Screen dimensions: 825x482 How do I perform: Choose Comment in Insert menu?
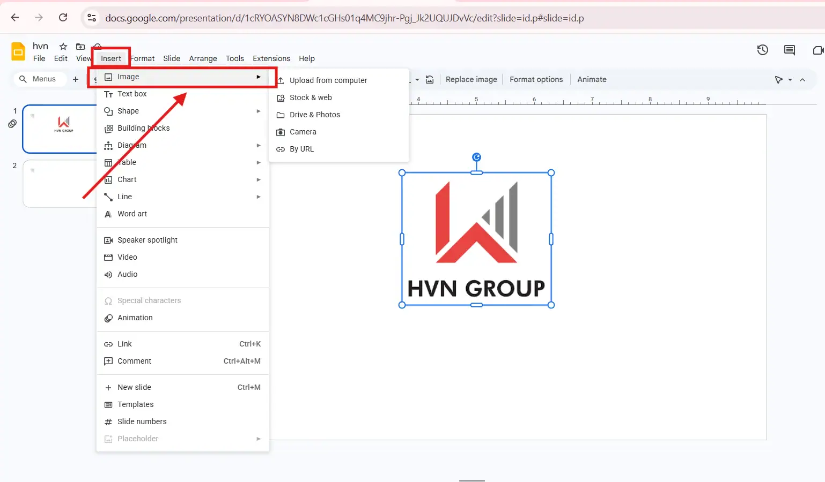182,361
